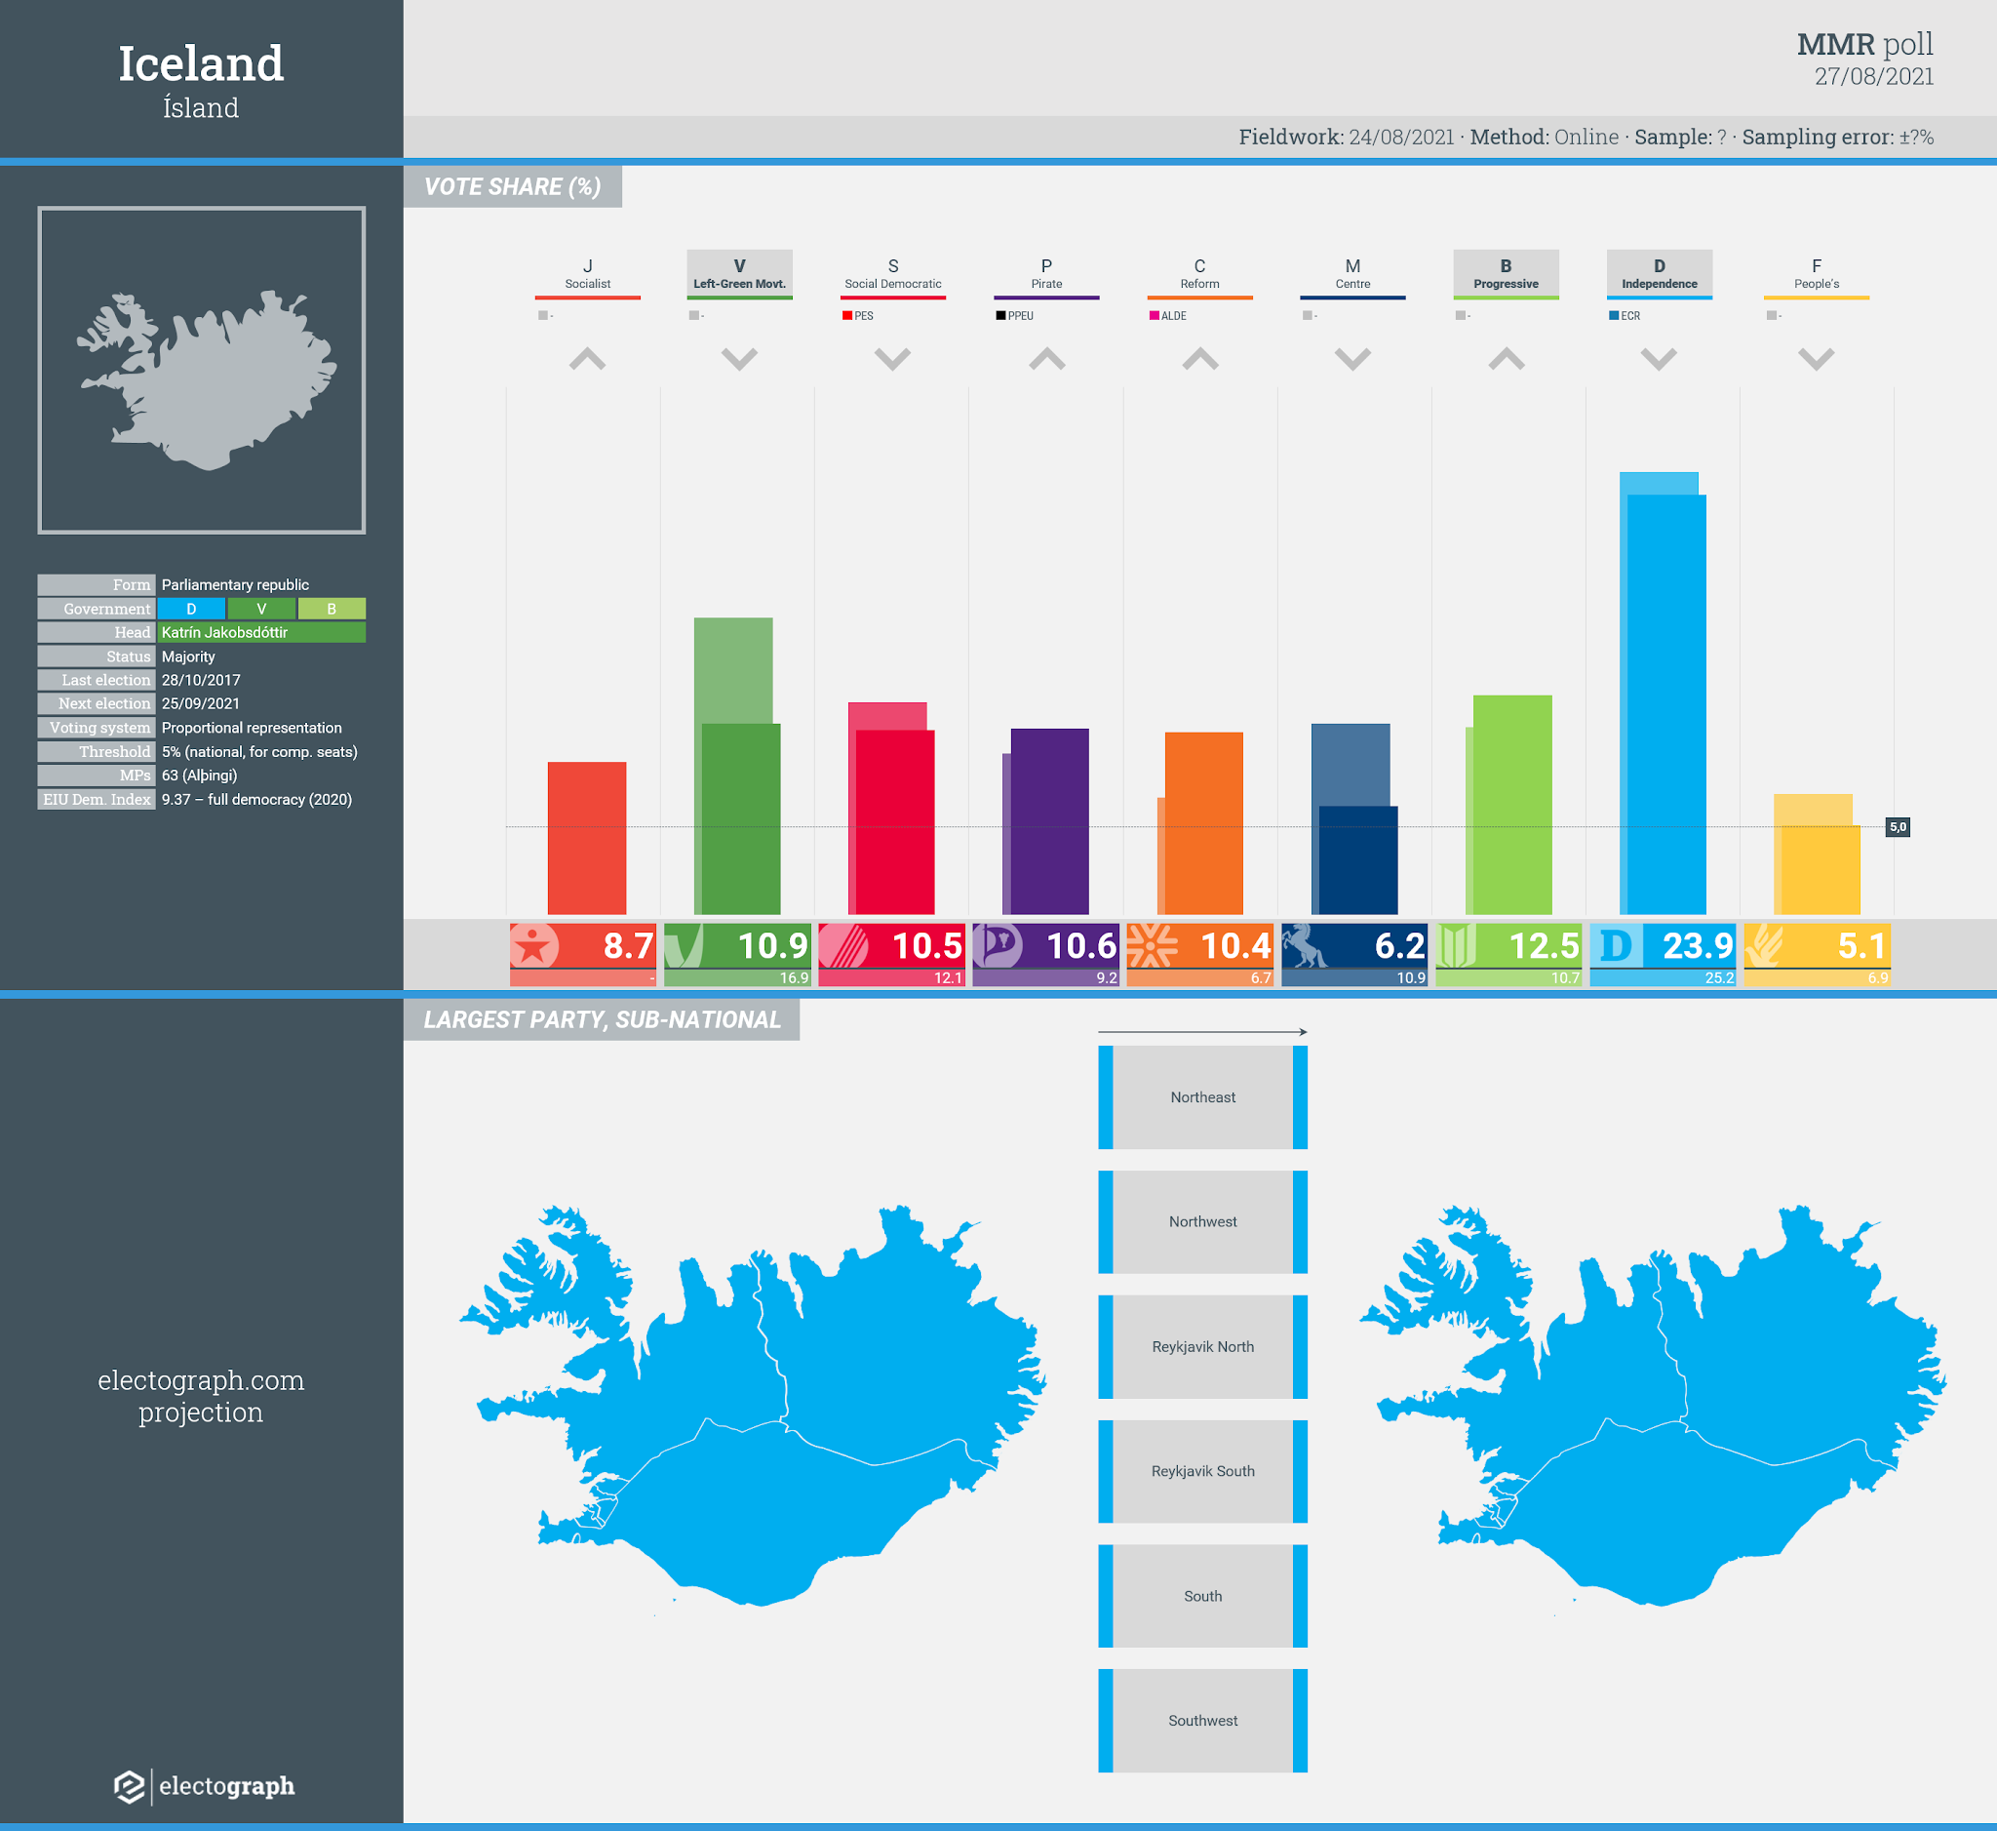This screenshot has width=1997, height=1831.
Task: Click the red PES affiliation swatch
Action: 847,316
